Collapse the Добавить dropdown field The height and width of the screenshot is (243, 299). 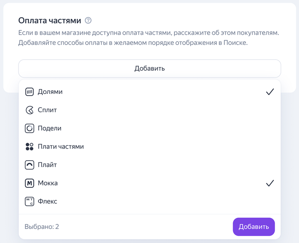pyautogui.click(x=149, y=69)
